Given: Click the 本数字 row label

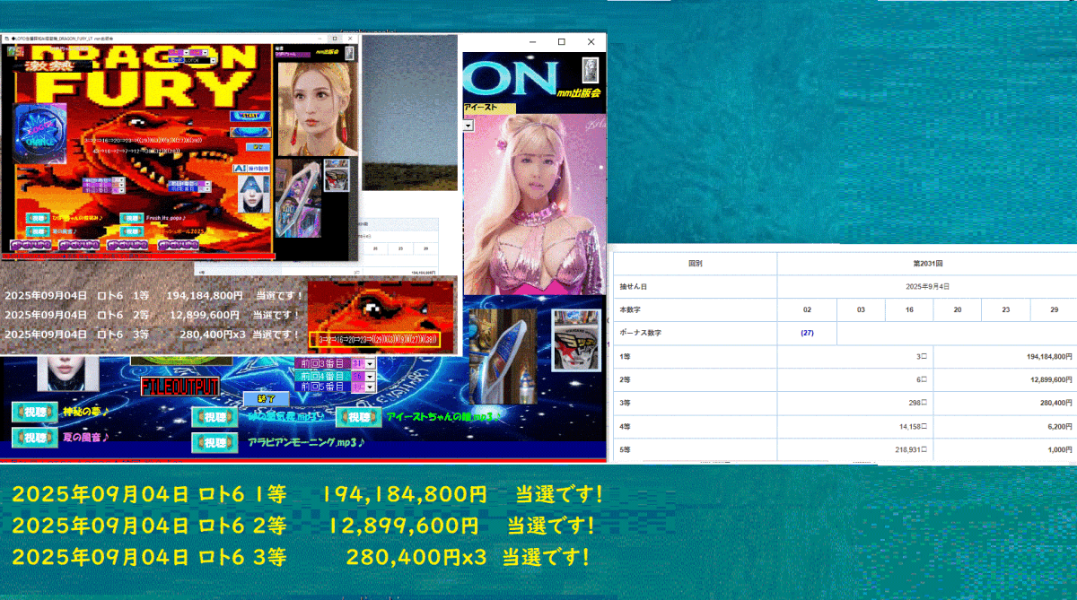Looking at the screenshot, I should click(630, 309).
